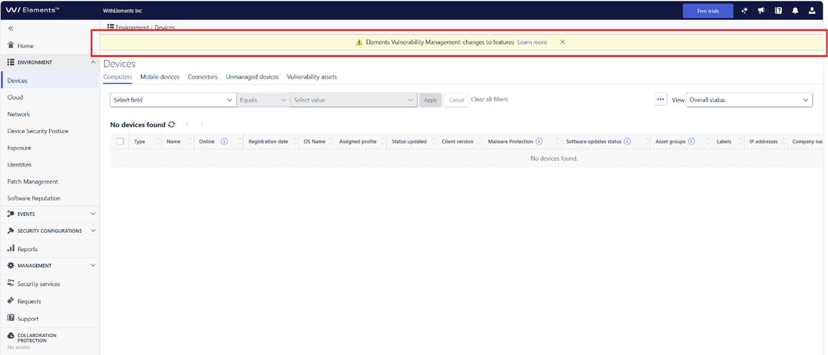
Task: Click the info icon beside Asset groups
Action: tap(692, 142)
